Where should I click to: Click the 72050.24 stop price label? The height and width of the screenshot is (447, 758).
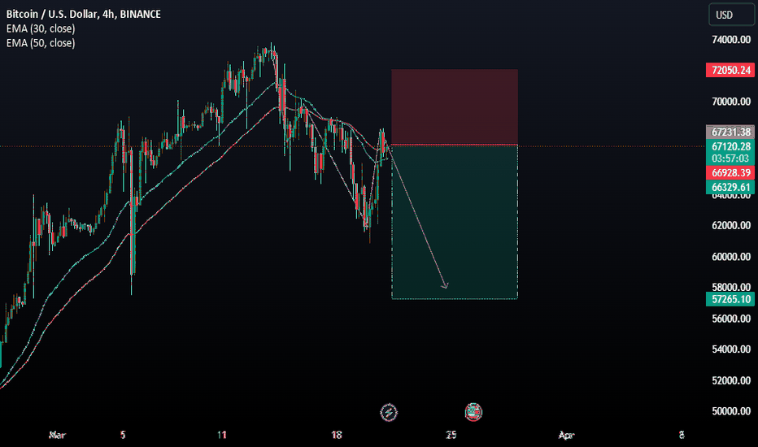click(730, 70)
